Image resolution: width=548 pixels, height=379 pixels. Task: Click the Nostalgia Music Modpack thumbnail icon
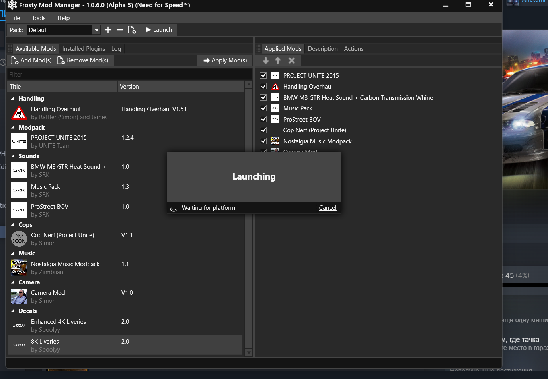tap(19, 268)
